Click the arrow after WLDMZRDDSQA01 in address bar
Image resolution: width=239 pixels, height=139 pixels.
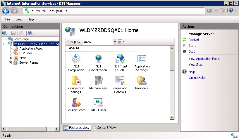[x=67, y=11]
